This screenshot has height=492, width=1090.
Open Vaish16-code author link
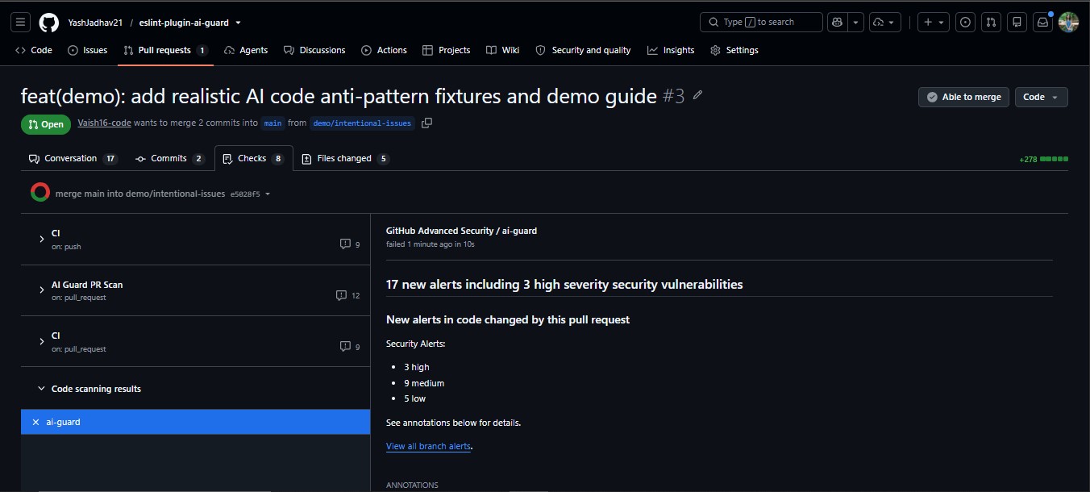pyautogui.click(x=104, y=123)
